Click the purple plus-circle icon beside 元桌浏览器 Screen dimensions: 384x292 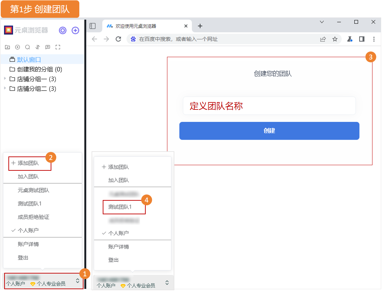[75, 31]
